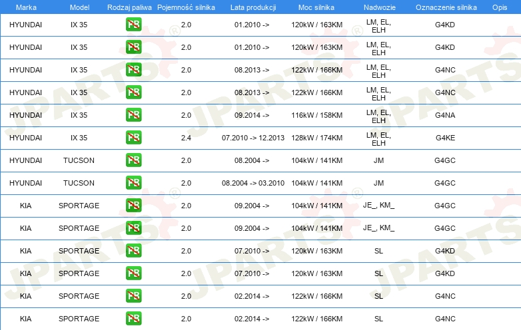Select the G4KE engine code cell
Screen dimensions: 521x330
coord(445,138)
